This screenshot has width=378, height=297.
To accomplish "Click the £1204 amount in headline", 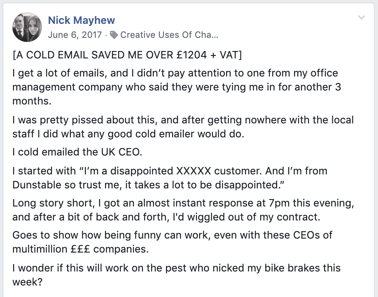I will coord(191,55).
